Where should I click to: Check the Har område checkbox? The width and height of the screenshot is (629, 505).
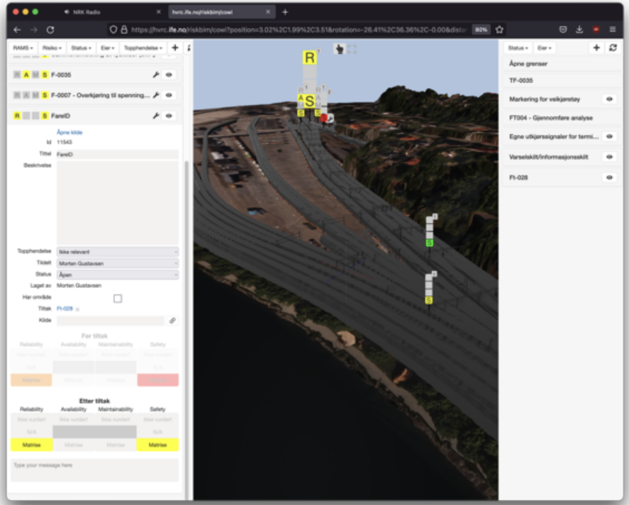117,299
